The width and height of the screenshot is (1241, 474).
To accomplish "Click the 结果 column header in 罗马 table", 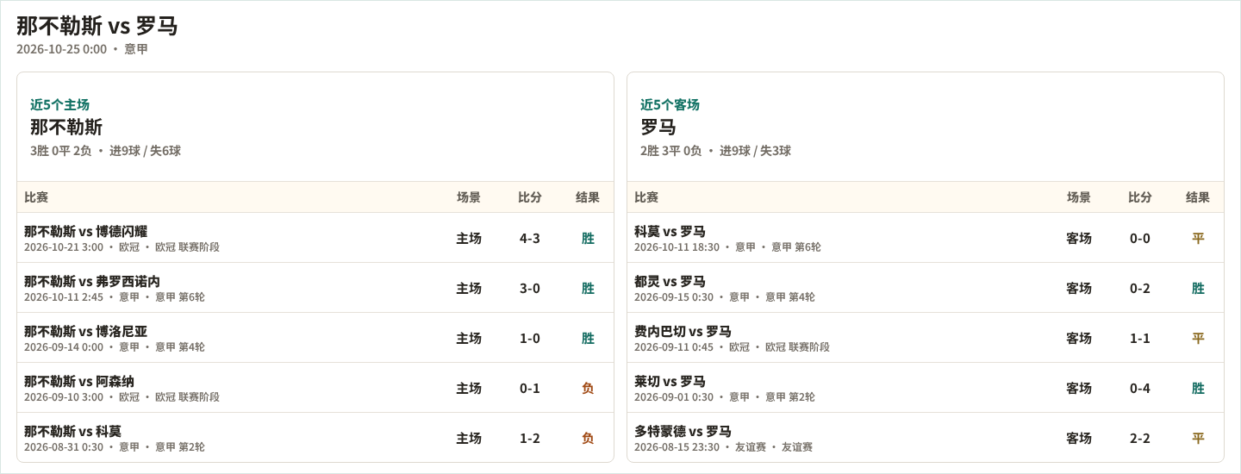I will click(1198, 197).
